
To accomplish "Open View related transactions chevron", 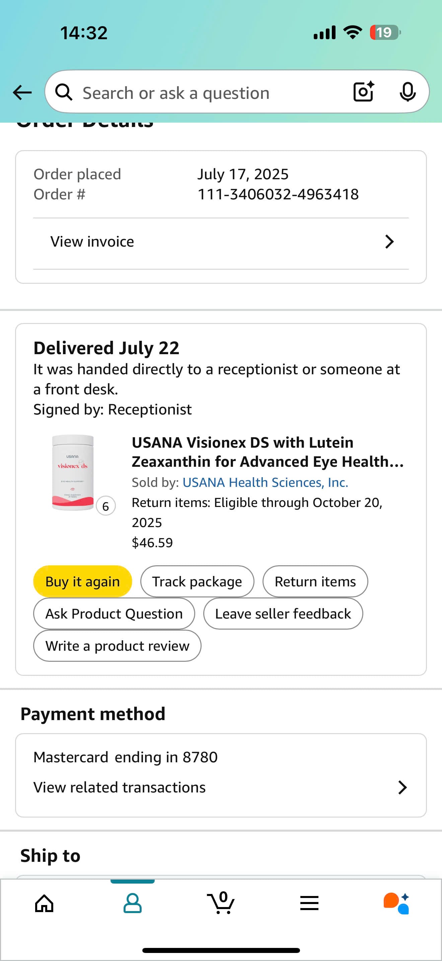I will click(x=402, y=787).
